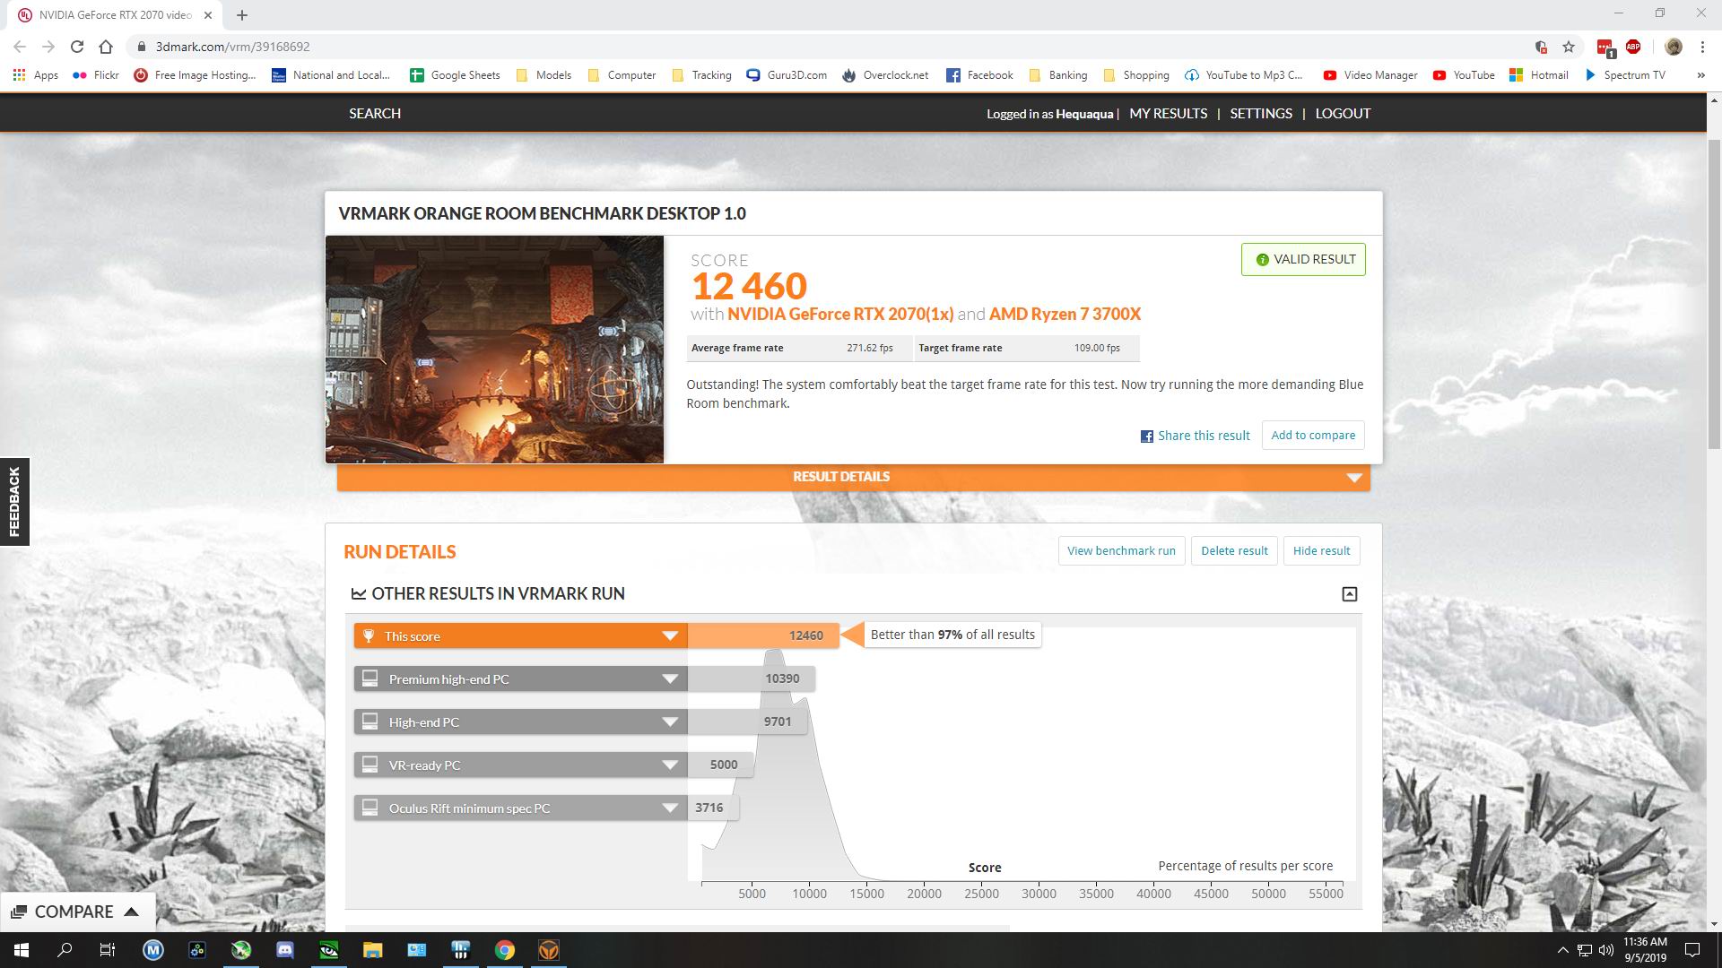Open the VRMark app on the taskbar

click(x=549, y=950)
